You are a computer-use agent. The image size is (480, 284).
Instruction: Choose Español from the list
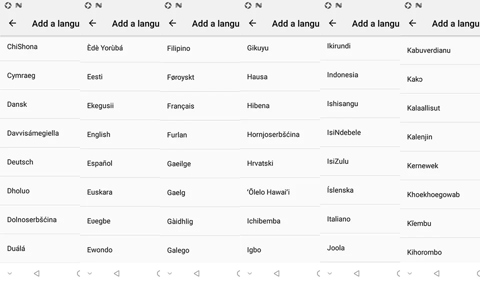click(120, 163)
